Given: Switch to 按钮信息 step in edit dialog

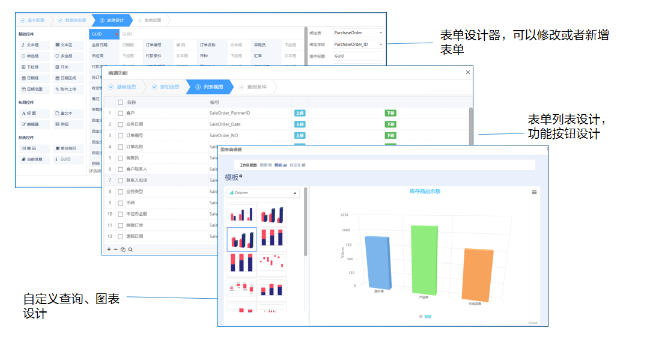Looking at the screenshot, I should tap(166, 87).
